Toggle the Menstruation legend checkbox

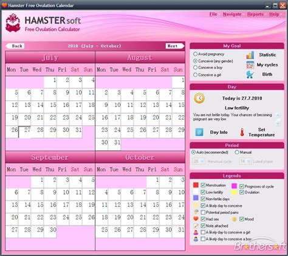click(203, 185)
